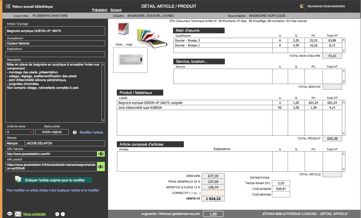Navigate to Précédent article

click(100, 10)
